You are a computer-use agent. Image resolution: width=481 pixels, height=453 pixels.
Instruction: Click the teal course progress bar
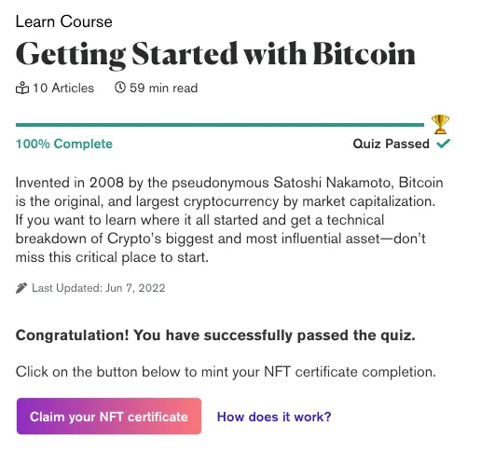click(x=220, y=125)
